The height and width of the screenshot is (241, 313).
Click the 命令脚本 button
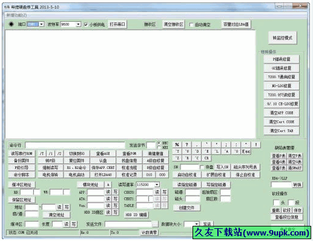pos(22,174)
